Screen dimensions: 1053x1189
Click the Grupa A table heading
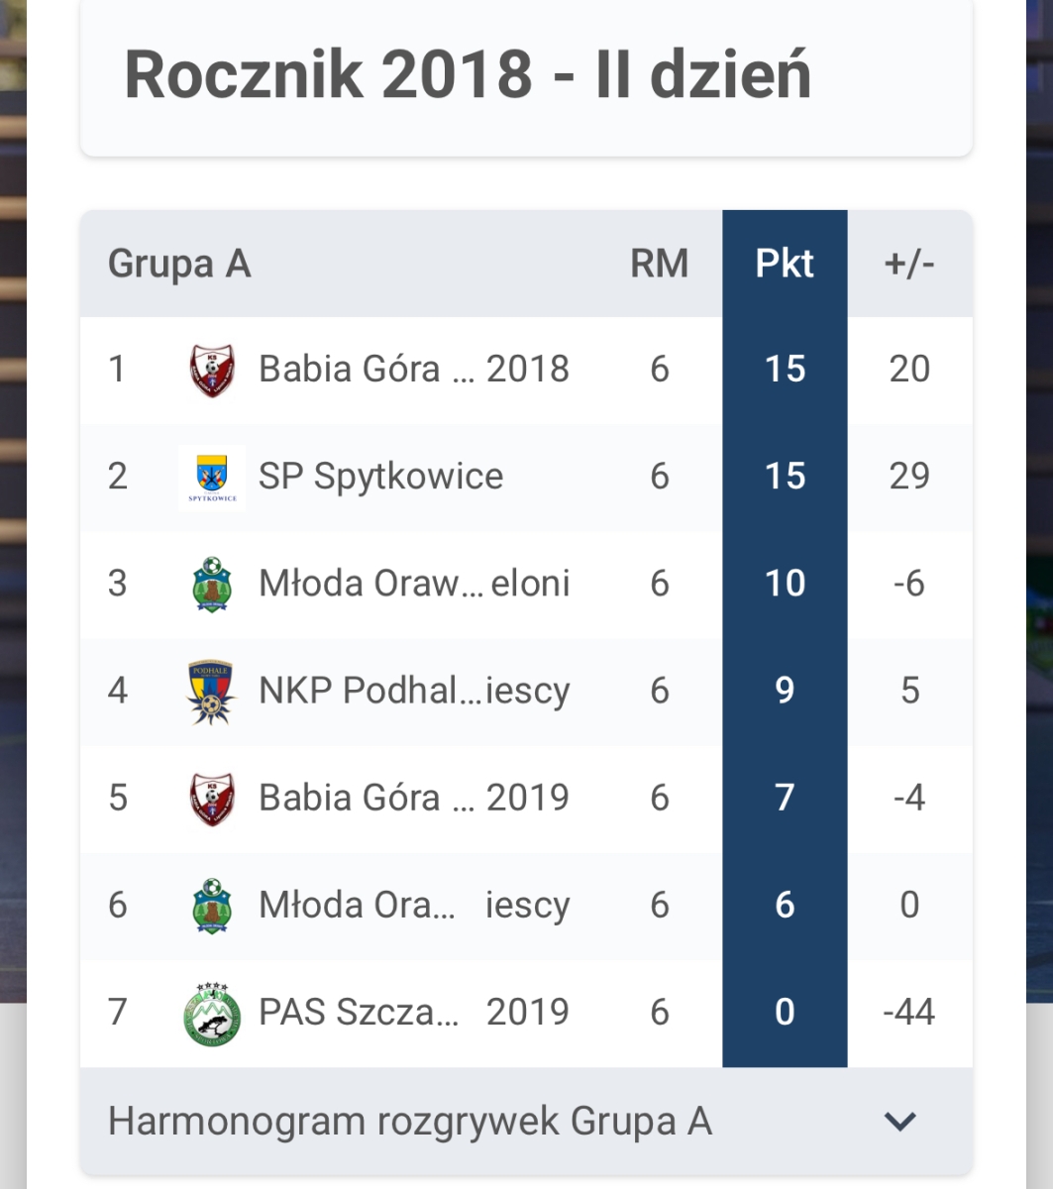click(x=179, y=265)
